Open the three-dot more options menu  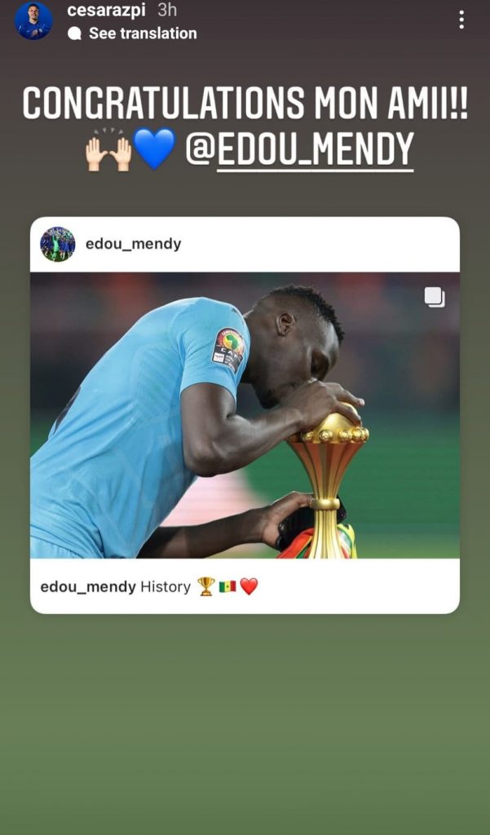coord(461,20)
